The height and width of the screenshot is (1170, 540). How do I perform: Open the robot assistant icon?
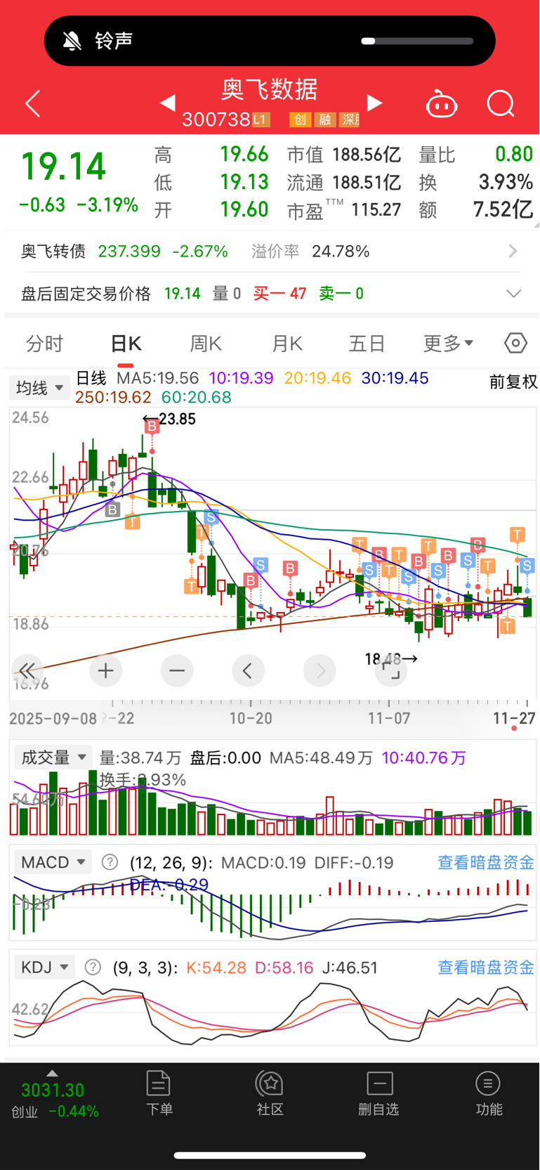[x=442, y=104]
